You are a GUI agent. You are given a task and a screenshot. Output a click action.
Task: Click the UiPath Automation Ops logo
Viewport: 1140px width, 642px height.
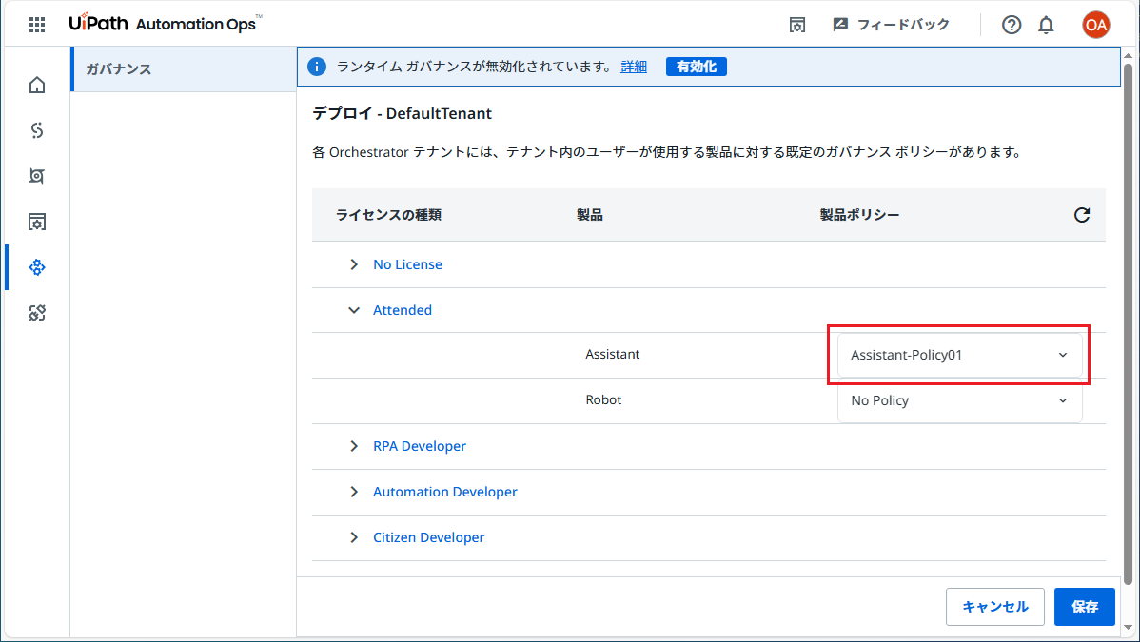pyautogui.click(x=166, y=23)
